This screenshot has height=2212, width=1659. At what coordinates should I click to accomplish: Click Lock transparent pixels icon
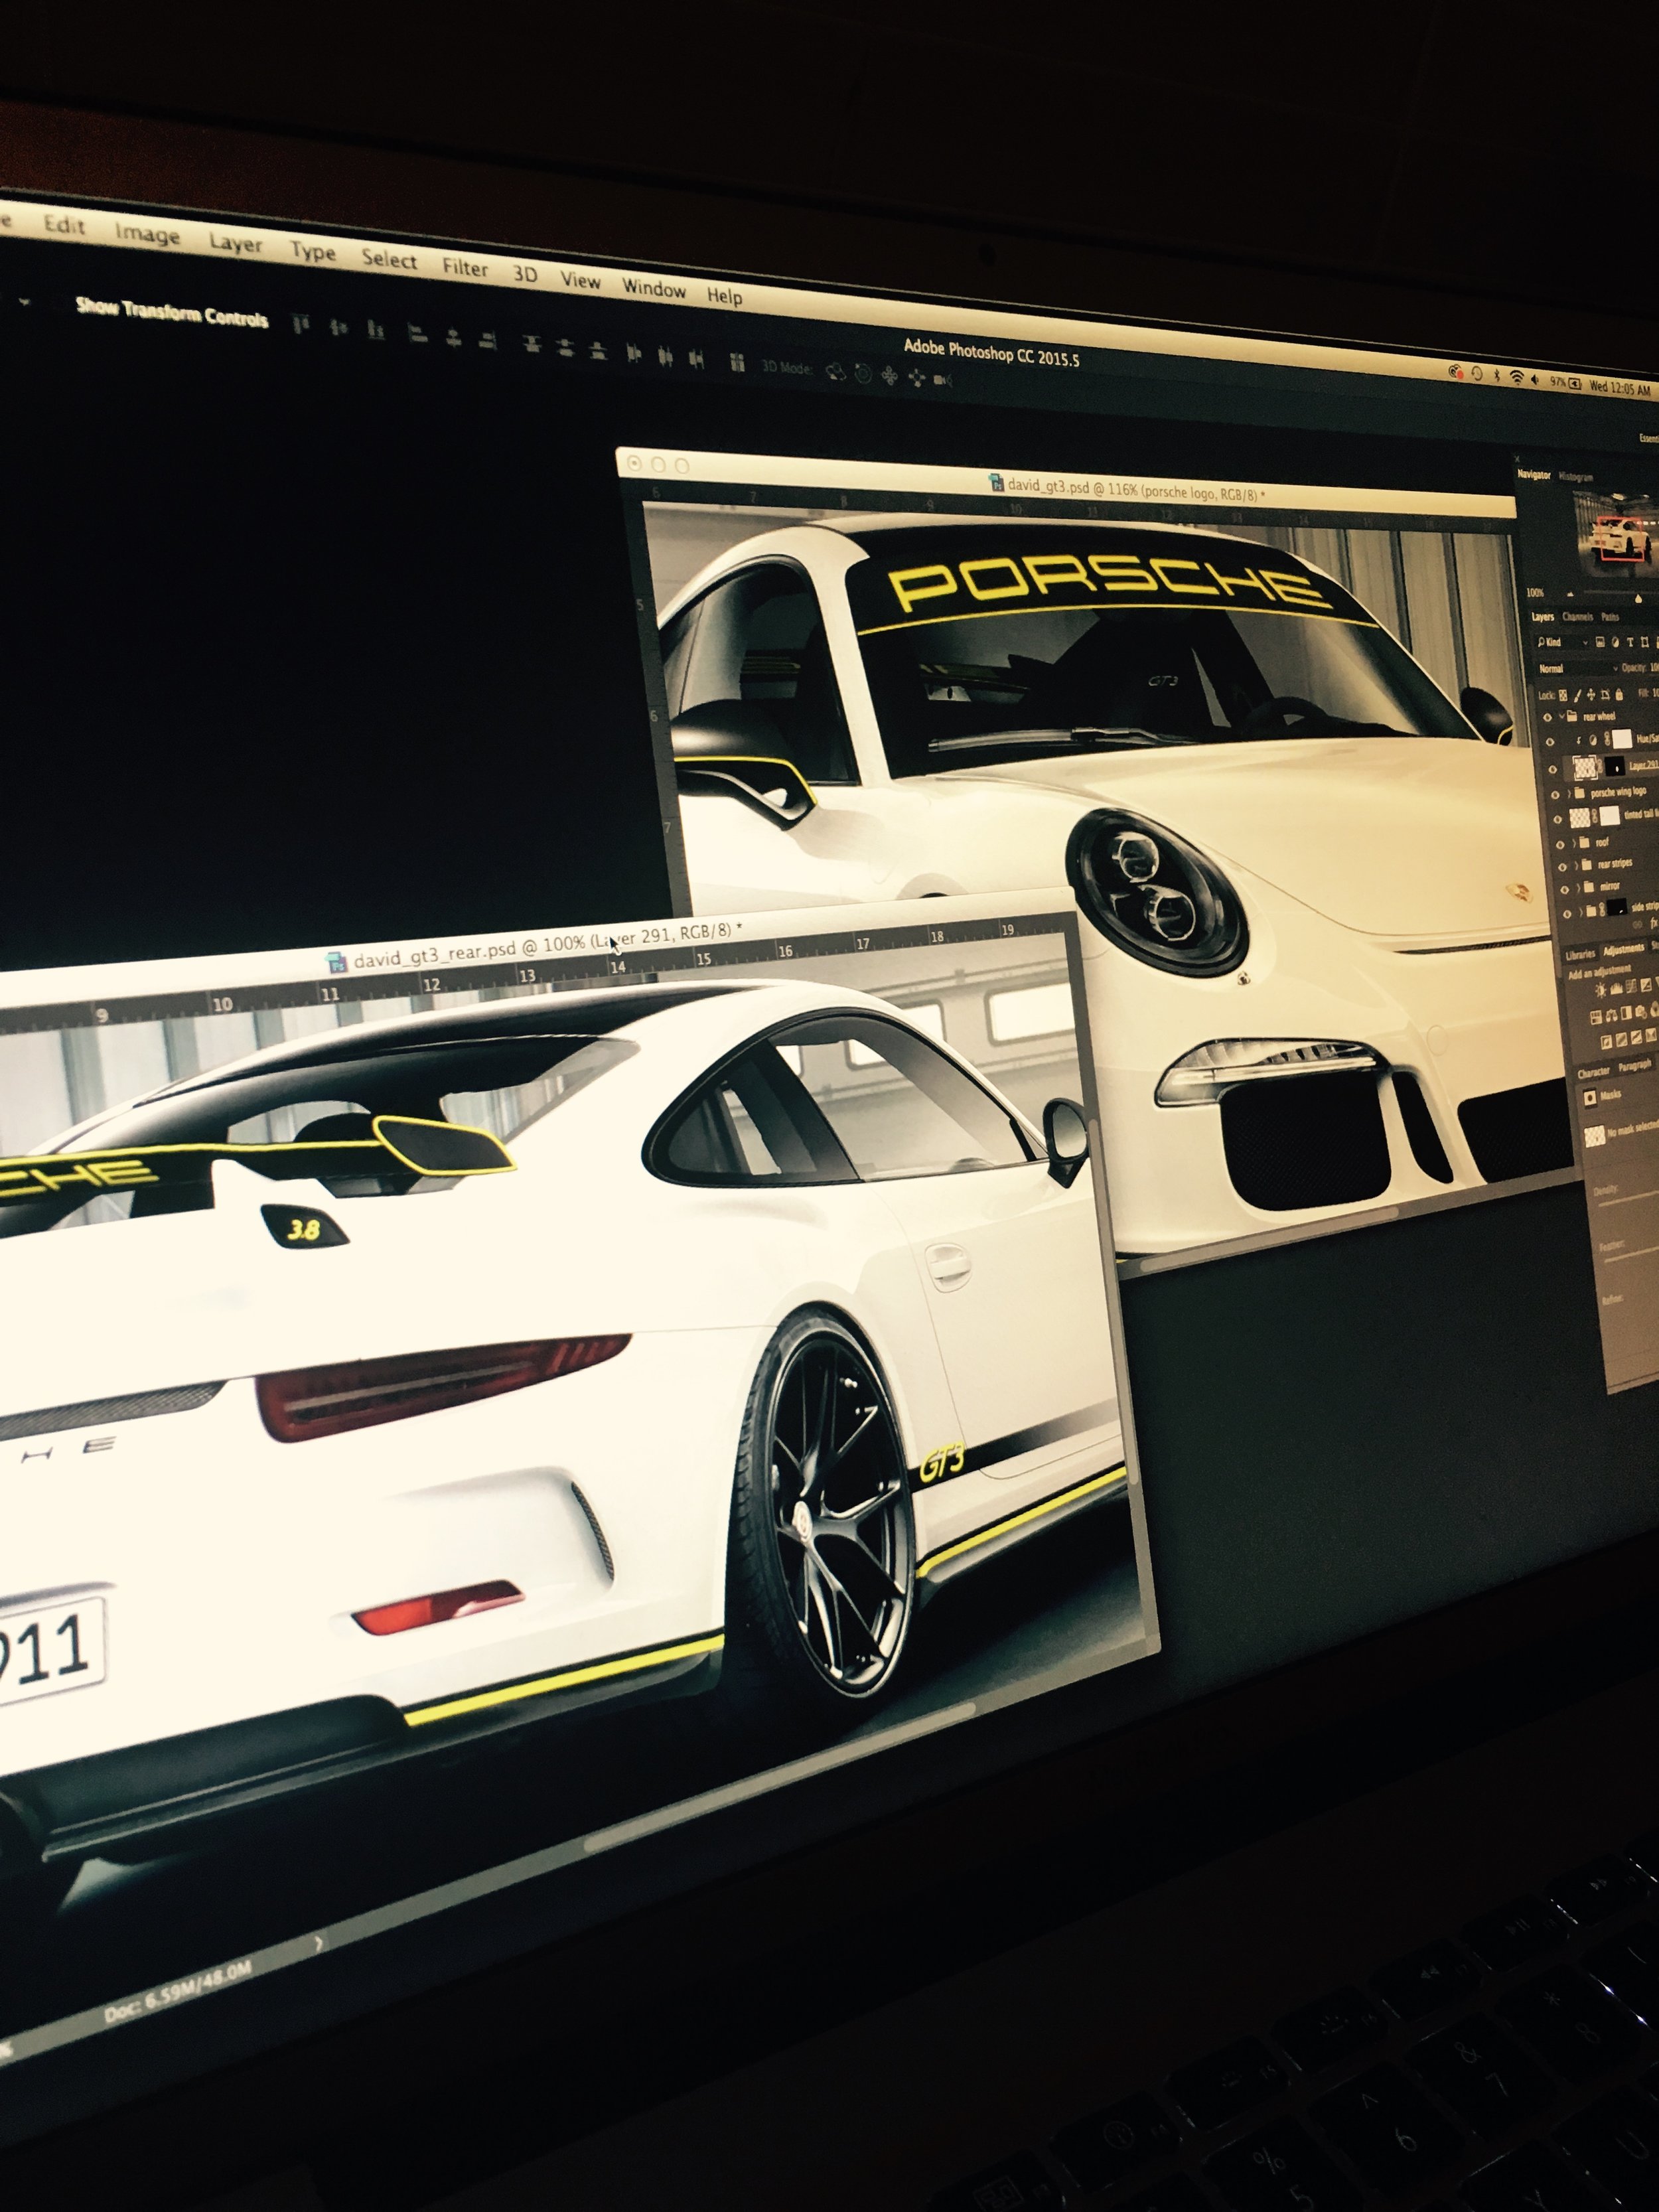tap(1563, 694)
